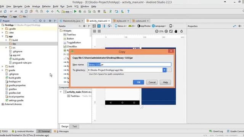The width and height of the screenshot is (244, 137).
Task: Show design surface view icon
Action: [x=94, y=26]
